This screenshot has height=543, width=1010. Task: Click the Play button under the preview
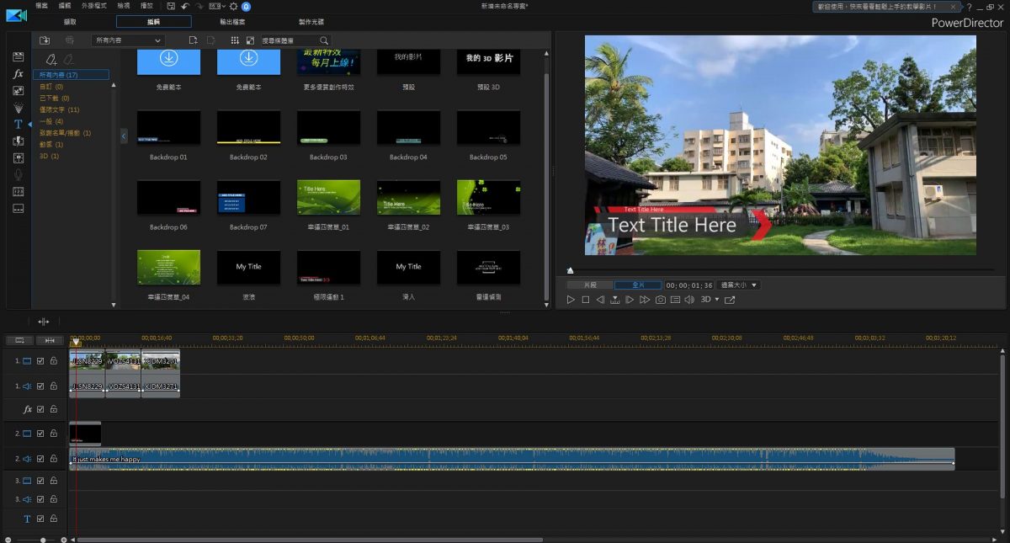[x=571, y=300]
